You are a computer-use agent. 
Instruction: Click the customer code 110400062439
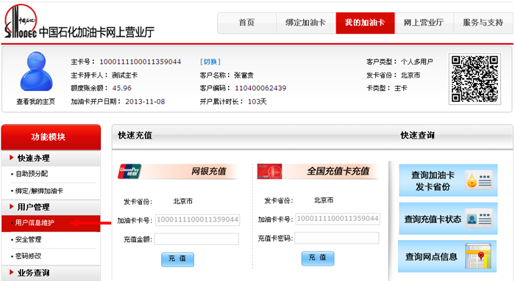pyautogui.click(x=260, y=88)
